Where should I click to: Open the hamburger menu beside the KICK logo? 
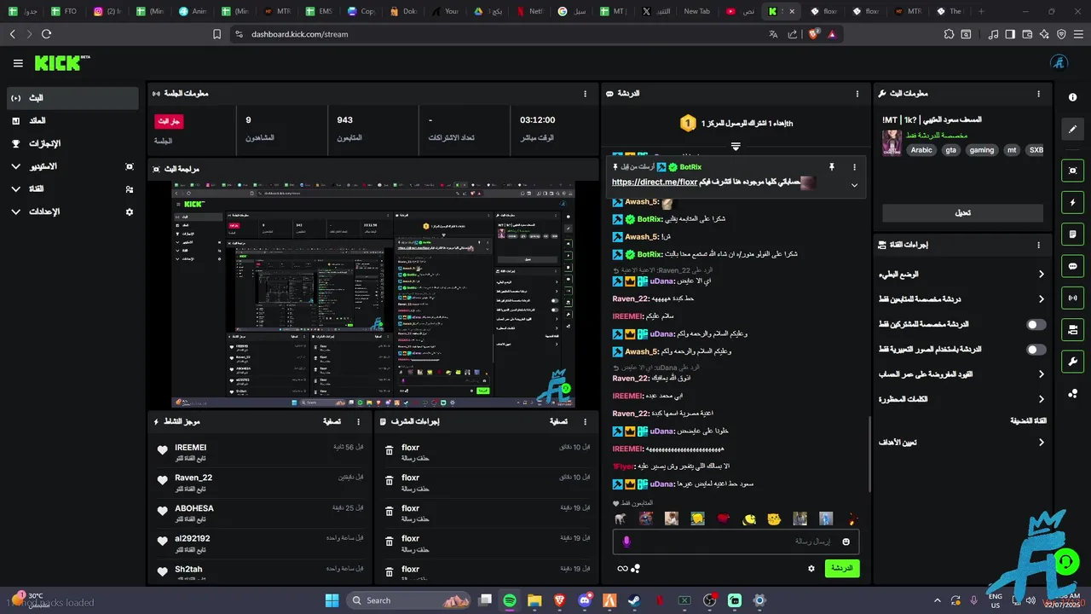pyautogui.click(x=18, y=63)
